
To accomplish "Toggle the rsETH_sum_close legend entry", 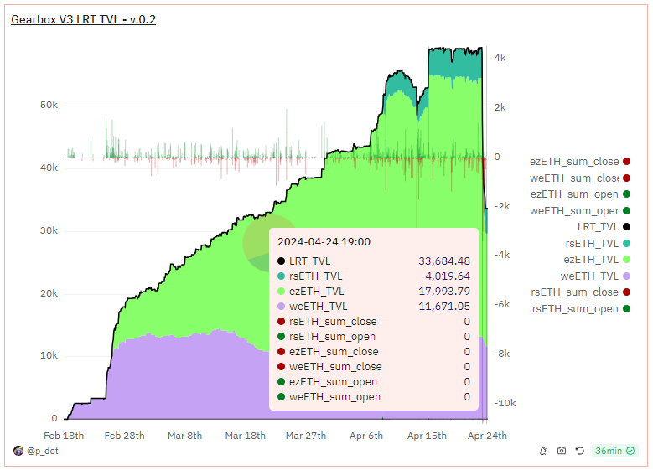I will tap(581, 292).
